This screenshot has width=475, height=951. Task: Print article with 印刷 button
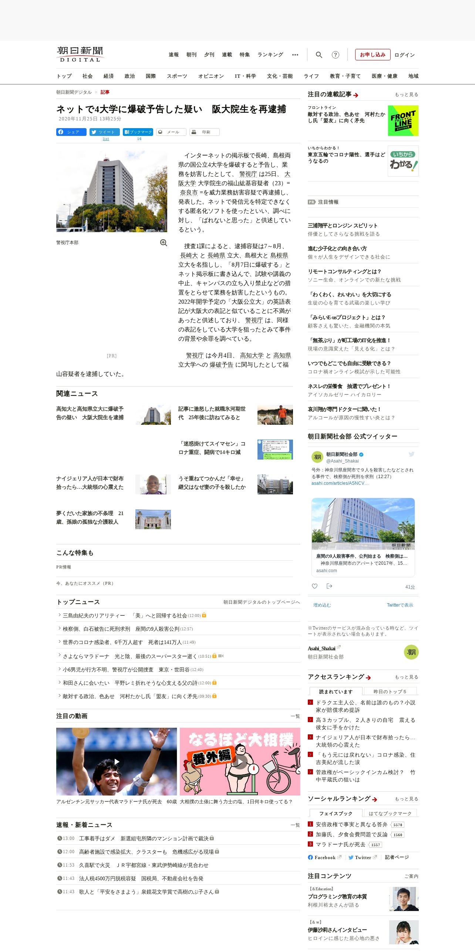(205, 132)
